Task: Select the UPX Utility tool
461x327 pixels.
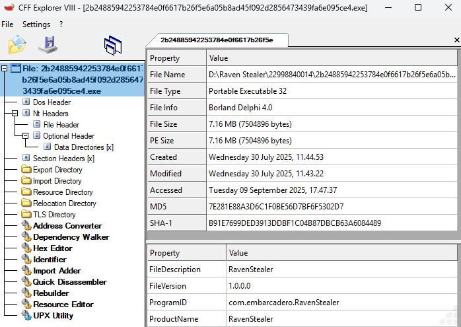Action: point(53,316)
